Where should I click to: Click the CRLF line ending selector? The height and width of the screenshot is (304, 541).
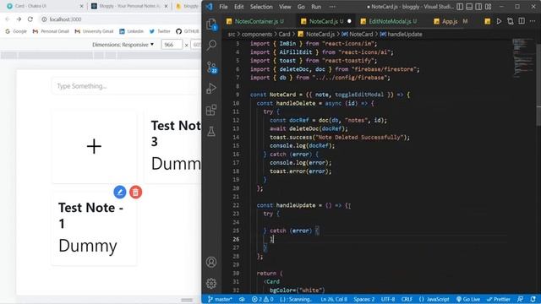[407, 299]
